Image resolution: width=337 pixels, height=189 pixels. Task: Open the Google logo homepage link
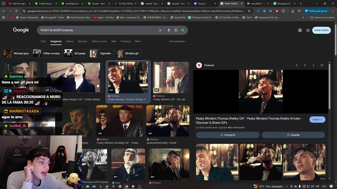click(21, 30)
